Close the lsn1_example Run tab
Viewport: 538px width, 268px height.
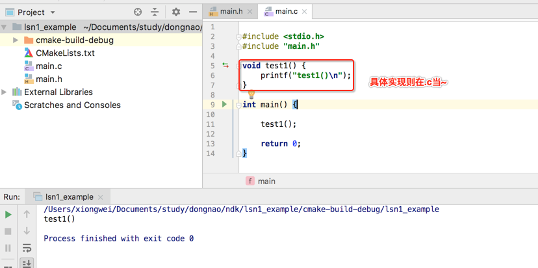[x=101, y=197]
